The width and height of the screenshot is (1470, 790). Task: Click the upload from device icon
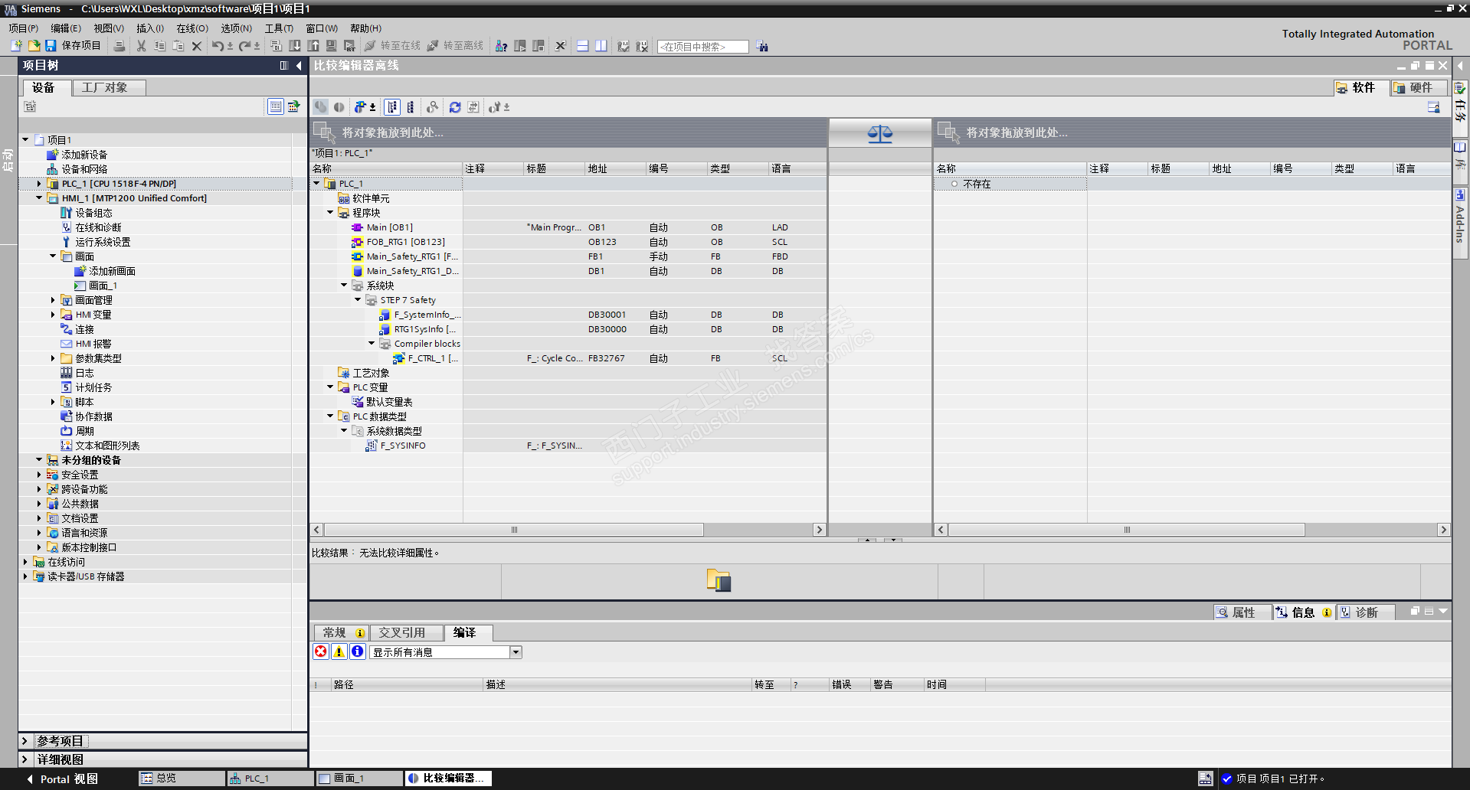pyautogui.click(x=313, y=46)
